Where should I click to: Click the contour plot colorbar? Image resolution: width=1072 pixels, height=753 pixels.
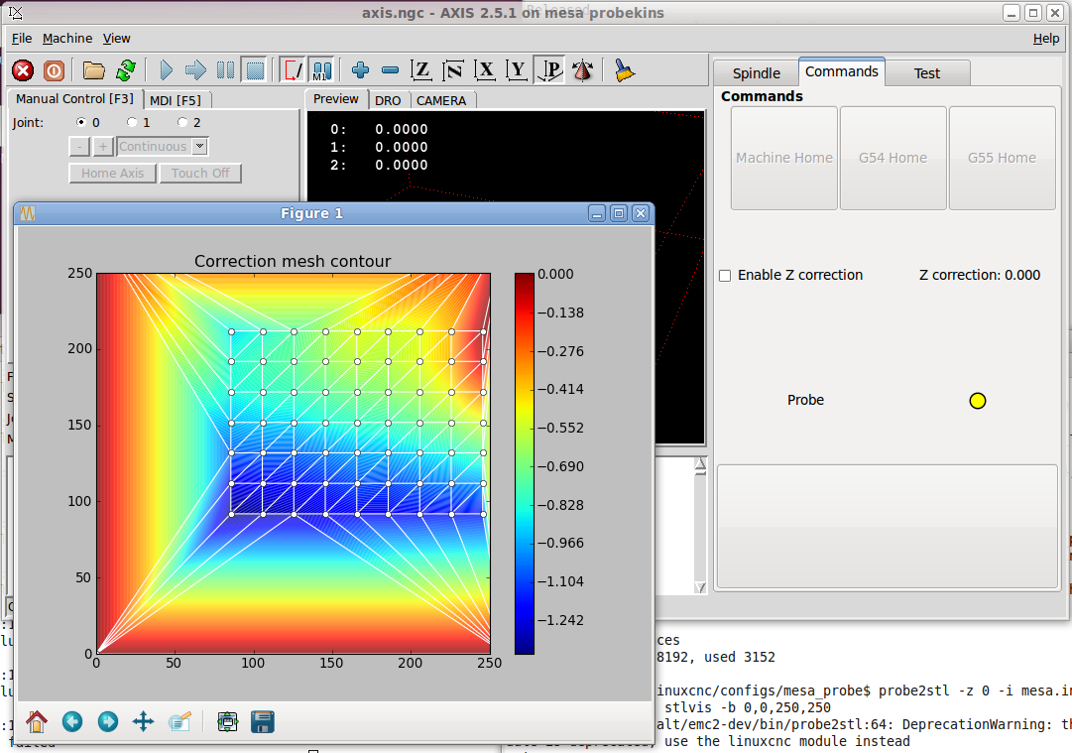524,463
